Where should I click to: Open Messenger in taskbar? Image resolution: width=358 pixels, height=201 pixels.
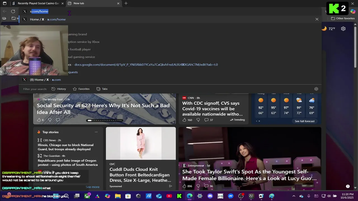click(x=230, y=196)
